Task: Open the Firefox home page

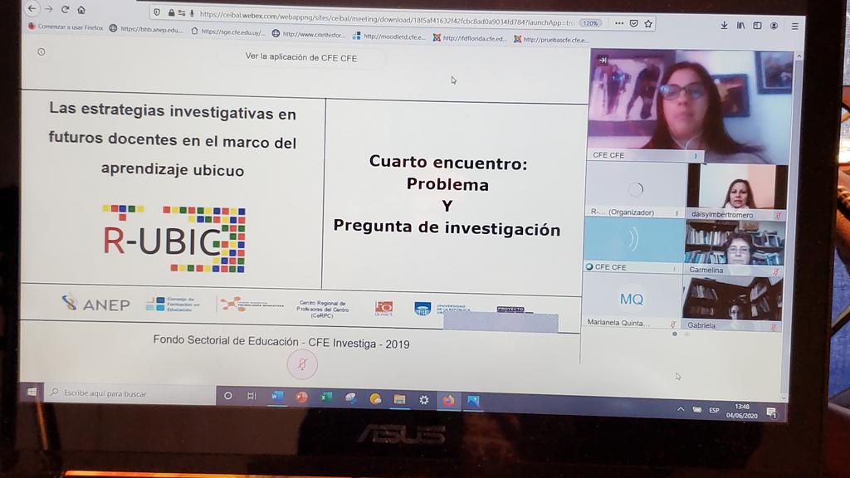Action: 81,10
